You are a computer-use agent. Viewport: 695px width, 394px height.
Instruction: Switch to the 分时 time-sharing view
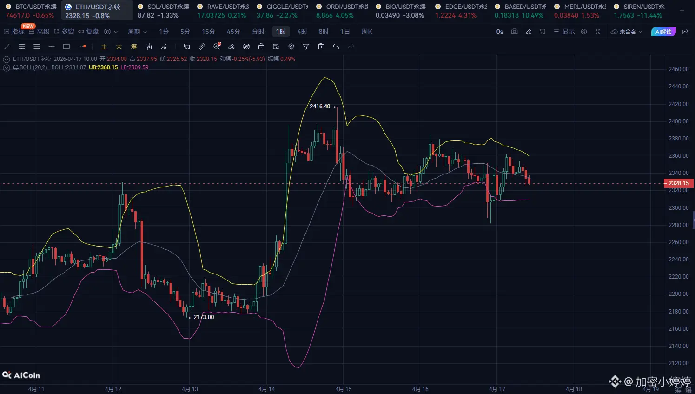258,32
